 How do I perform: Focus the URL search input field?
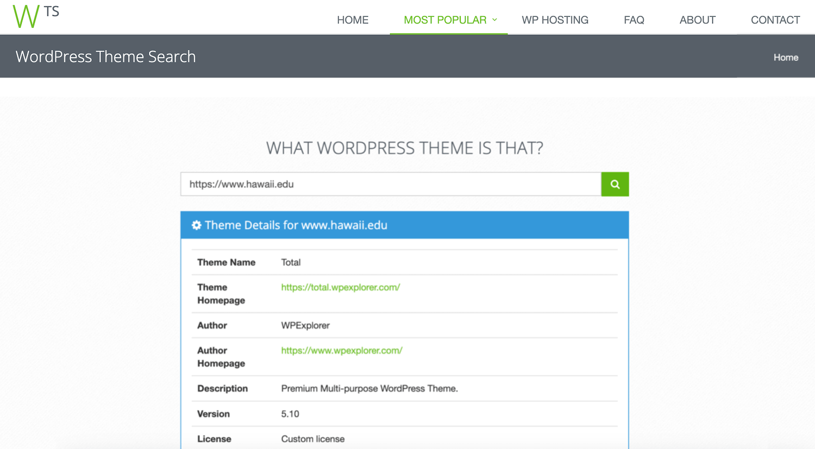391,184
